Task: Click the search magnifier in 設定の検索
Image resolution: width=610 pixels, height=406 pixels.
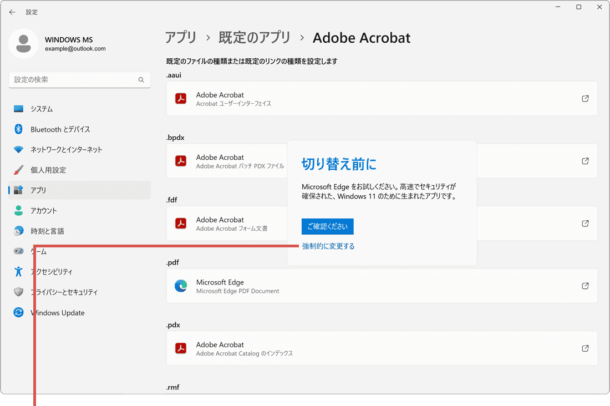Action: point(141,79)
